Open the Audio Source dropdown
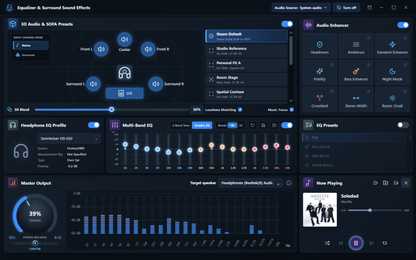This screenshot has width=416, height=260. 301,8
